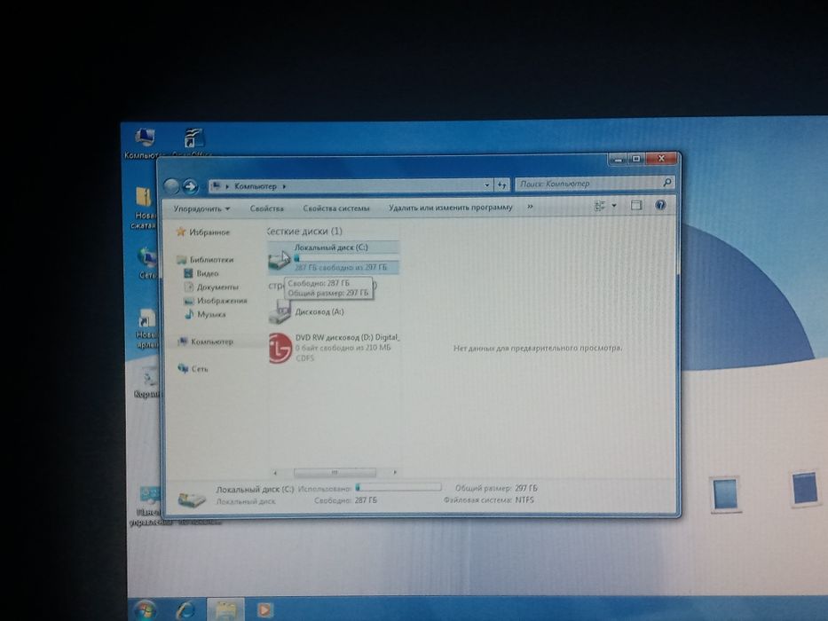Viewport: 828px width, 621px height.
Task: Click the Свойства toolbar button
Action: coord(266,208)
